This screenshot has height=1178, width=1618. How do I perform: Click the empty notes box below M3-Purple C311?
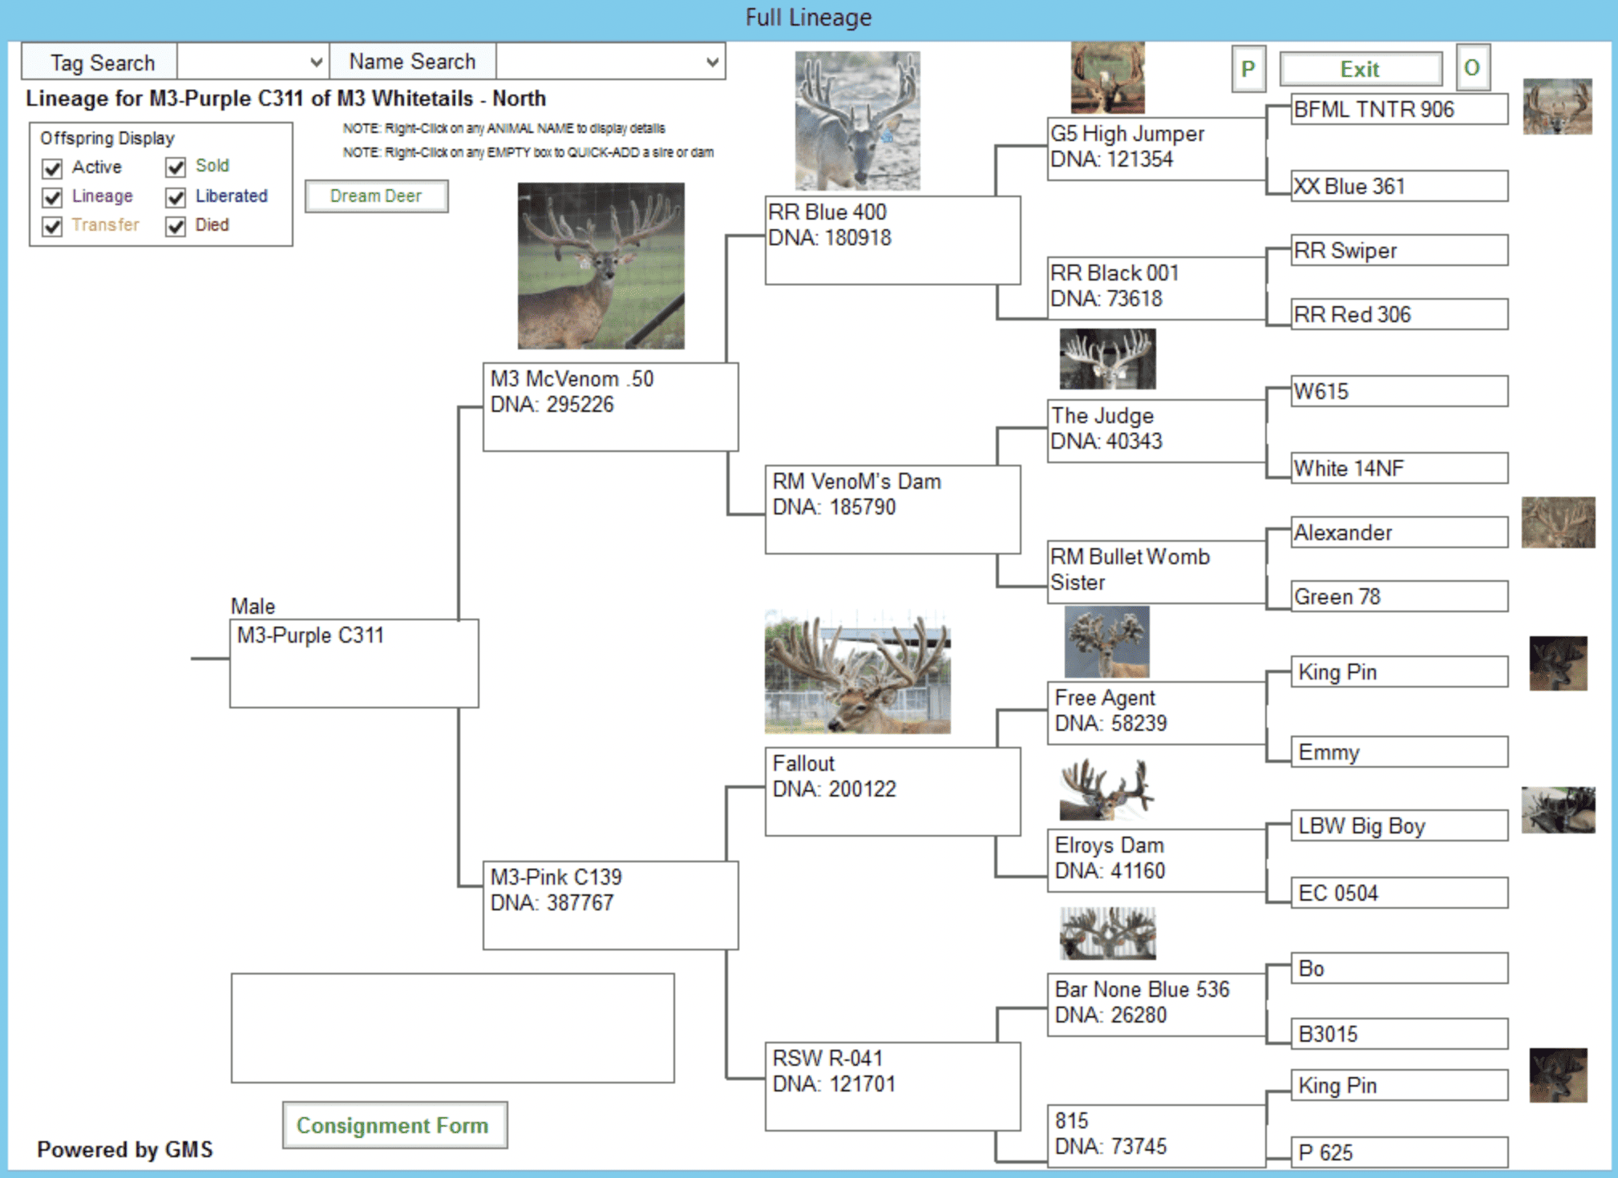click(x=452, y=1028)
